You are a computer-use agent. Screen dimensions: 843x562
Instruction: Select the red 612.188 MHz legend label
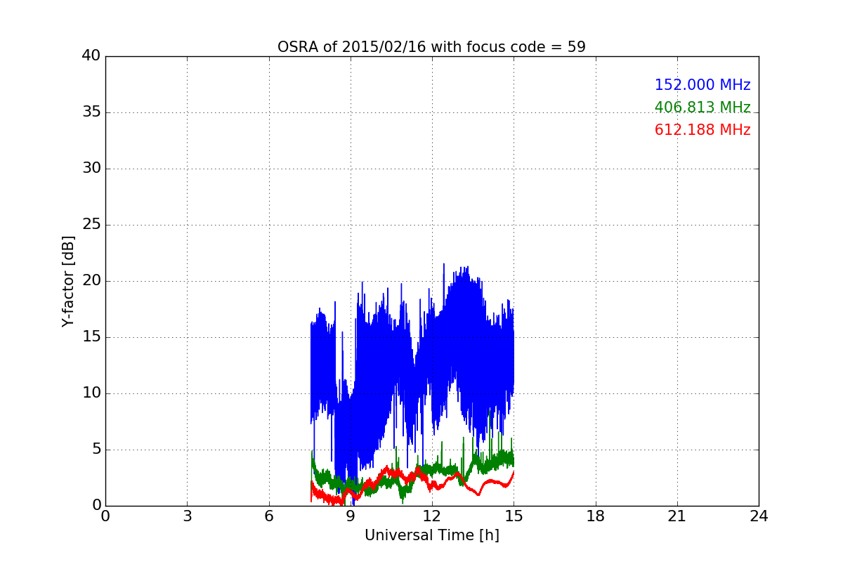point(702,130)
